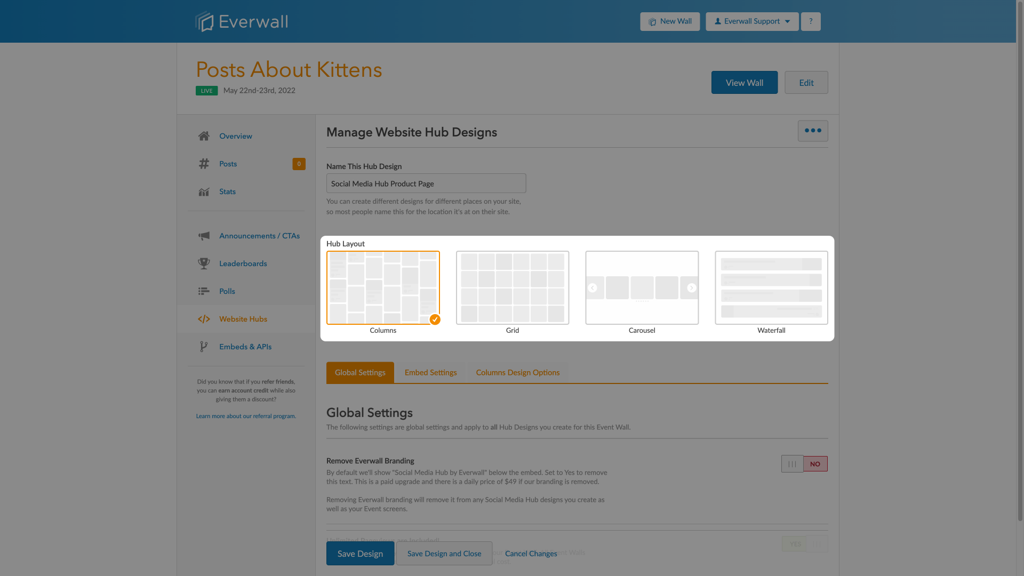This screenshot has height=576, width=1024.
Task: Click the Save Design button
Action: coord(360,554)
